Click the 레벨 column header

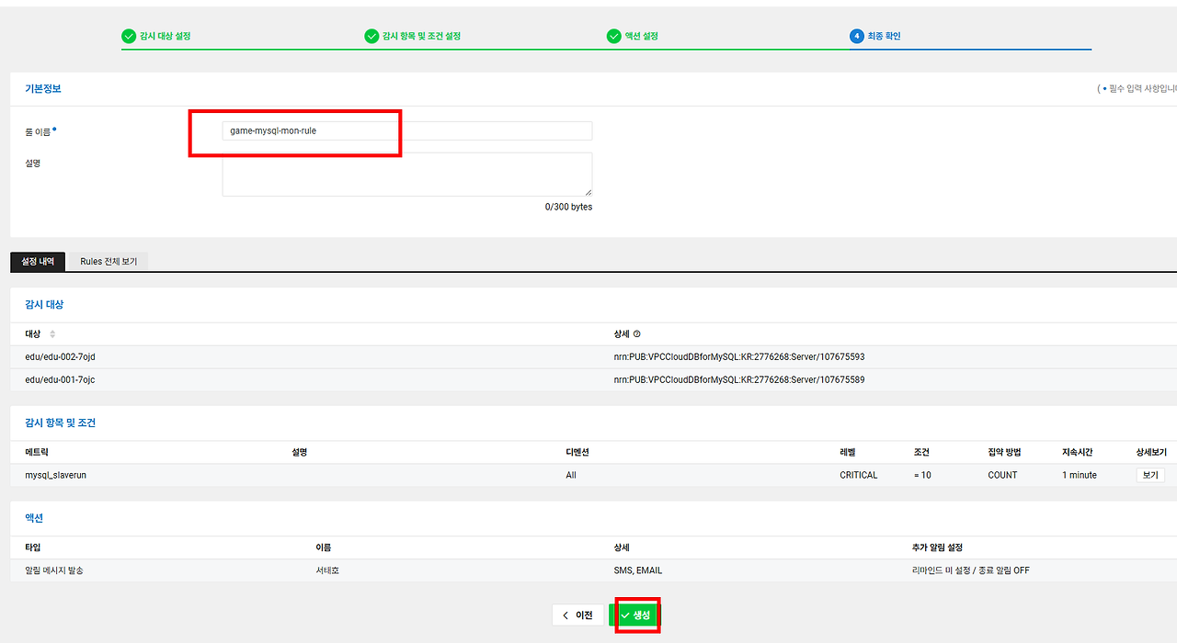pos(848,453)
